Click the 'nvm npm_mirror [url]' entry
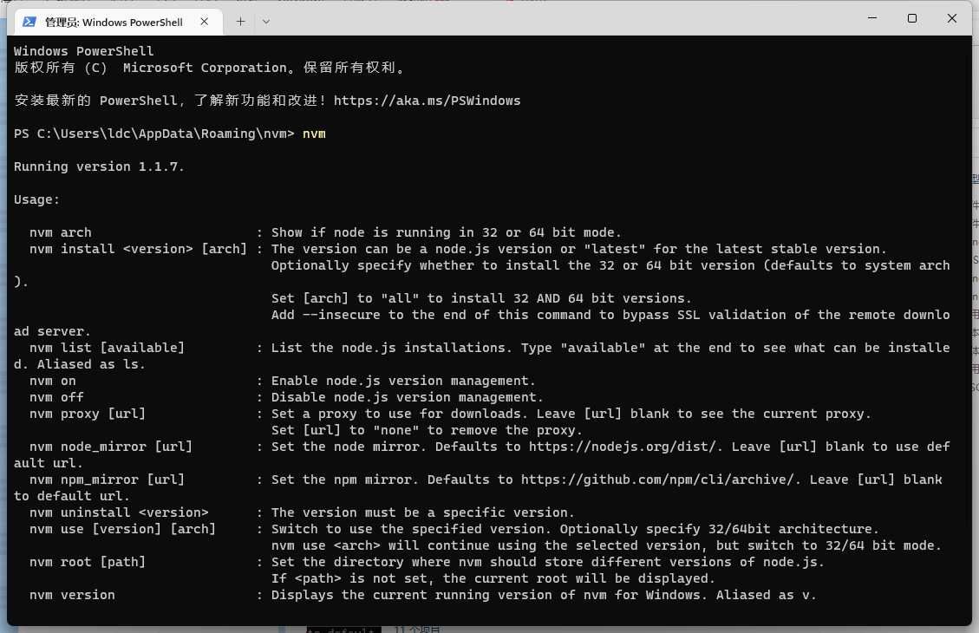The width and height of the screenshot is (979, 633). point(107,480)
